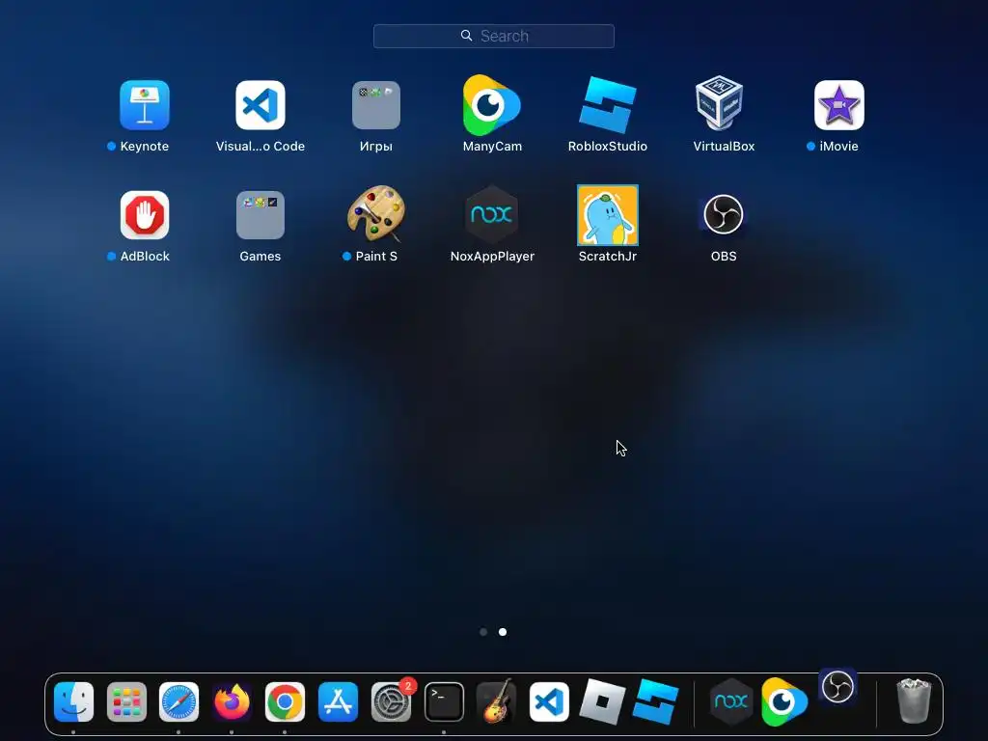Switch to first Launchpad page dot
Image resolution: width=988 pixels, height=741 pixels.
click(483, 632)
